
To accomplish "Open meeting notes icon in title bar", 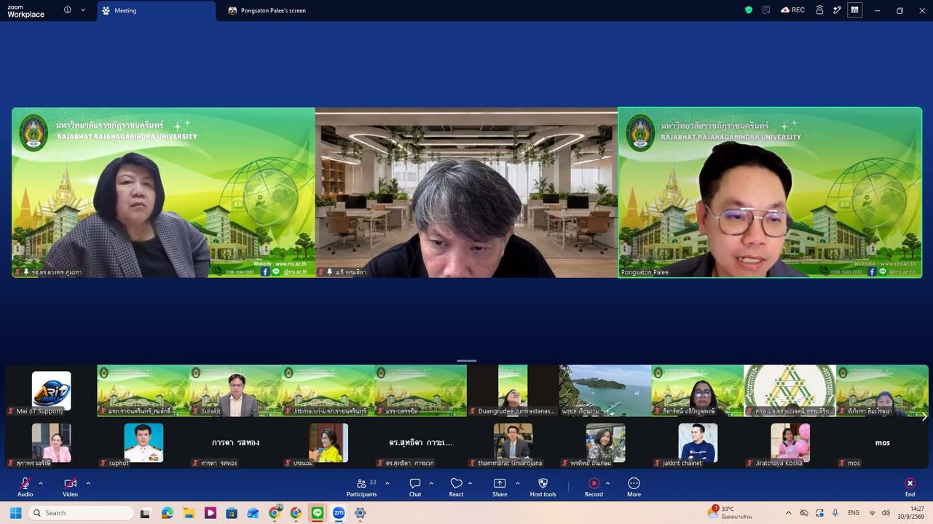I will [766, 10].
